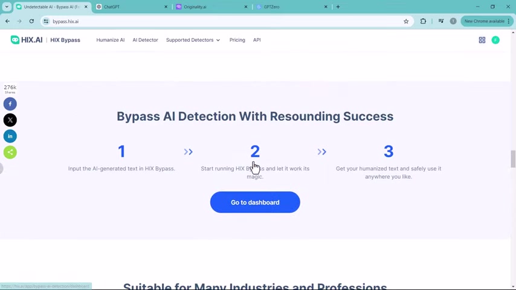
Task: Restore down the browser window
Action: (492, 7)
